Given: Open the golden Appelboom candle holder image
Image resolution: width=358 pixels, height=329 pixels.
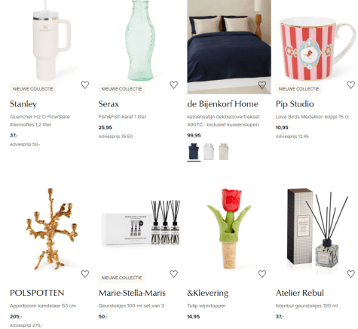Looking at the screenshot, I should [52, 229].
